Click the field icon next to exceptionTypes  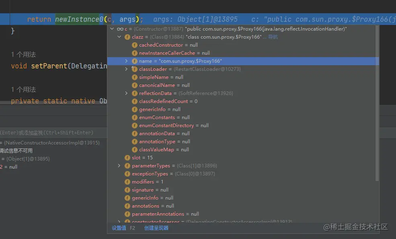tap(127, 174)
